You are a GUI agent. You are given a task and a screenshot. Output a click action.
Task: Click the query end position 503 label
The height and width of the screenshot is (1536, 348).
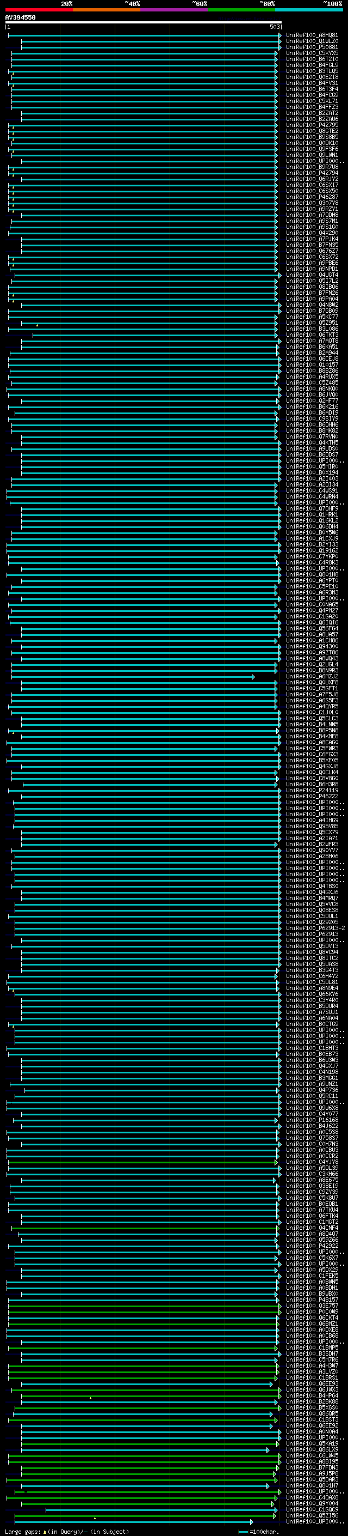tap(275, 27)
